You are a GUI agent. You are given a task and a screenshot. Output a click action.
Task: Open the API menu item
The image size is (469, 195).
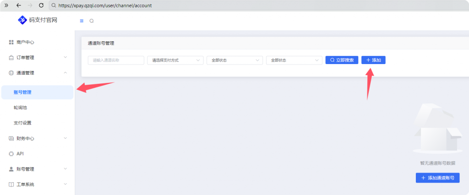[x=38, y=154]
